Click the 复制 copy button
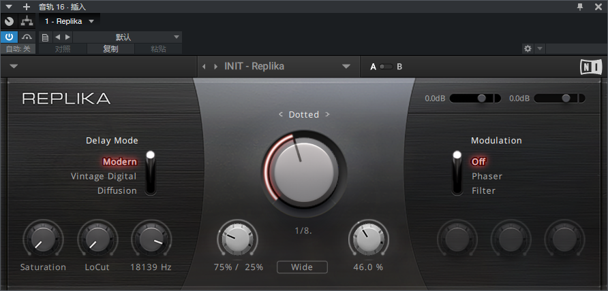The height and width of the screenshot is (291, 608). tap(111, 49)
